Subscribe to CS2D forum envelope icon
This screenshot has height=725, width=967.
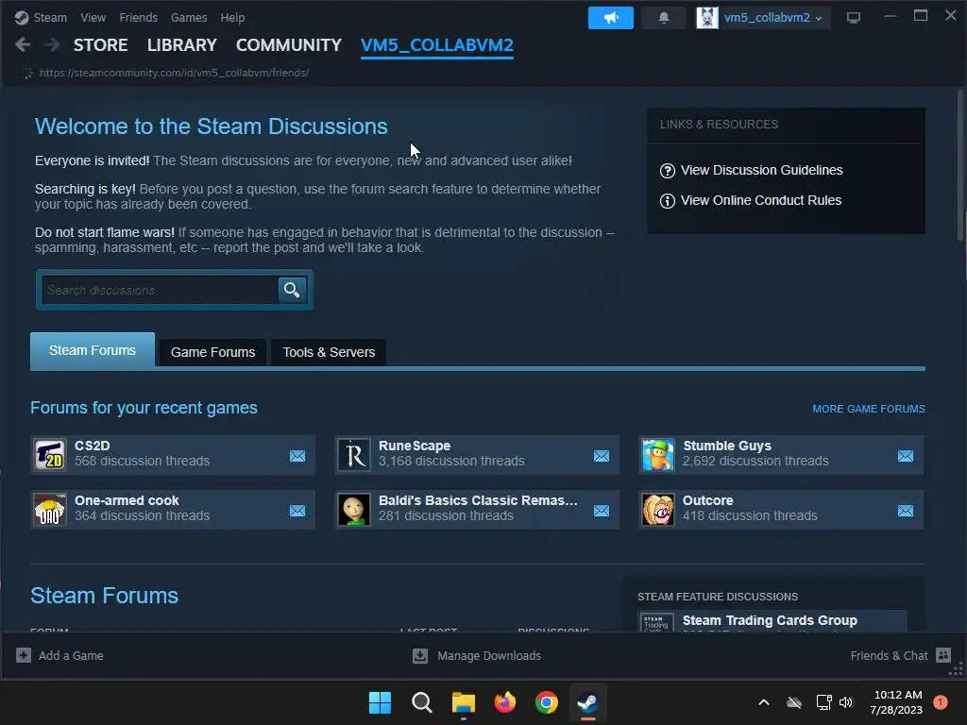coord(297,456)
